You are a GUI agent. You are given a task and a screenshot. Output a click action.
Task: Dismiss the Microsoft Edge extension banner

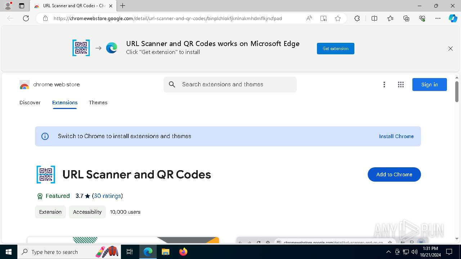(451, 49)
